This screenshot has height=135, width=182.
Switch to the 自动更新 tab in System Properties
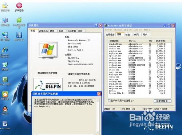(x=72, y=31)
